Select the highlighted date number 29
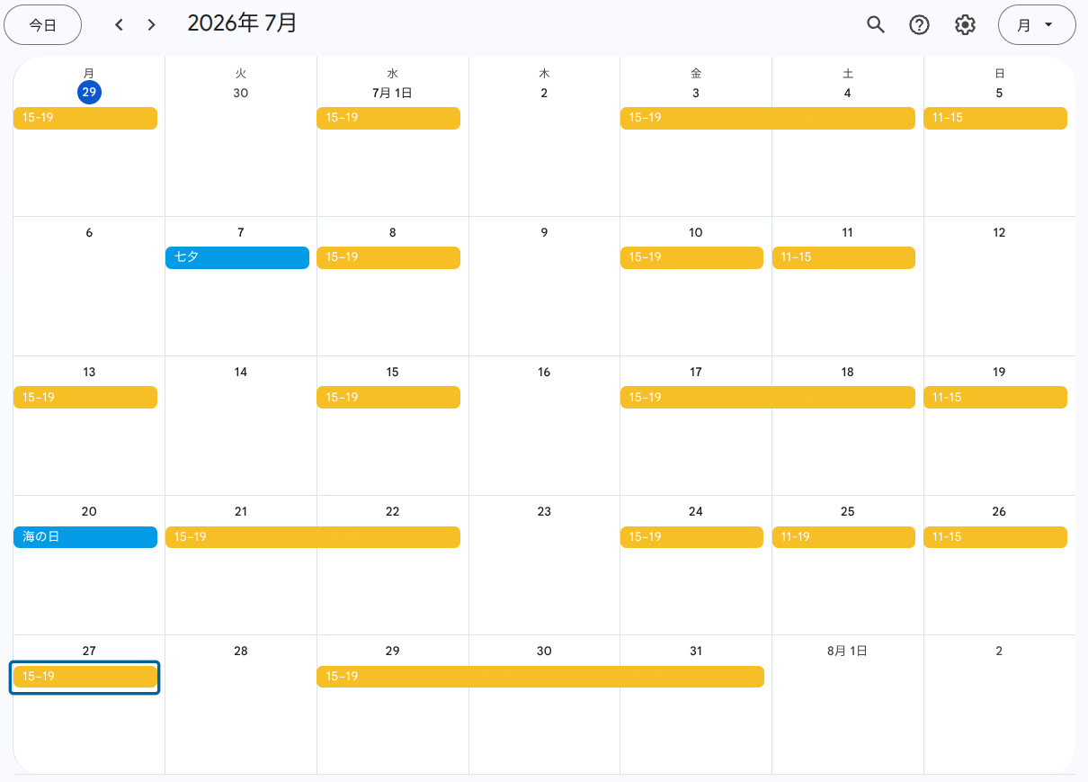This screenshot has height=782, width=1088. [89, 92]
